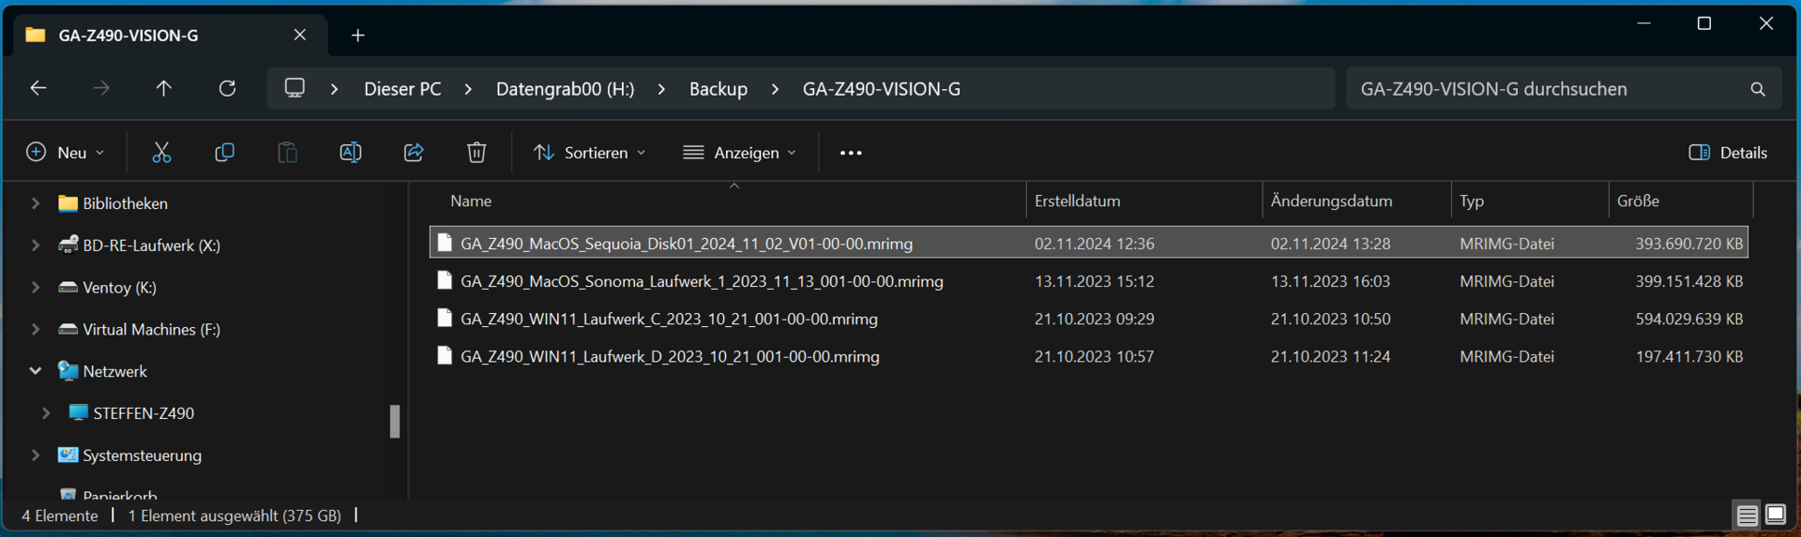The image size is (1801, 537).
Task: Switch to large thumbnails view in status bar
Action: (x=1776, y=515)
